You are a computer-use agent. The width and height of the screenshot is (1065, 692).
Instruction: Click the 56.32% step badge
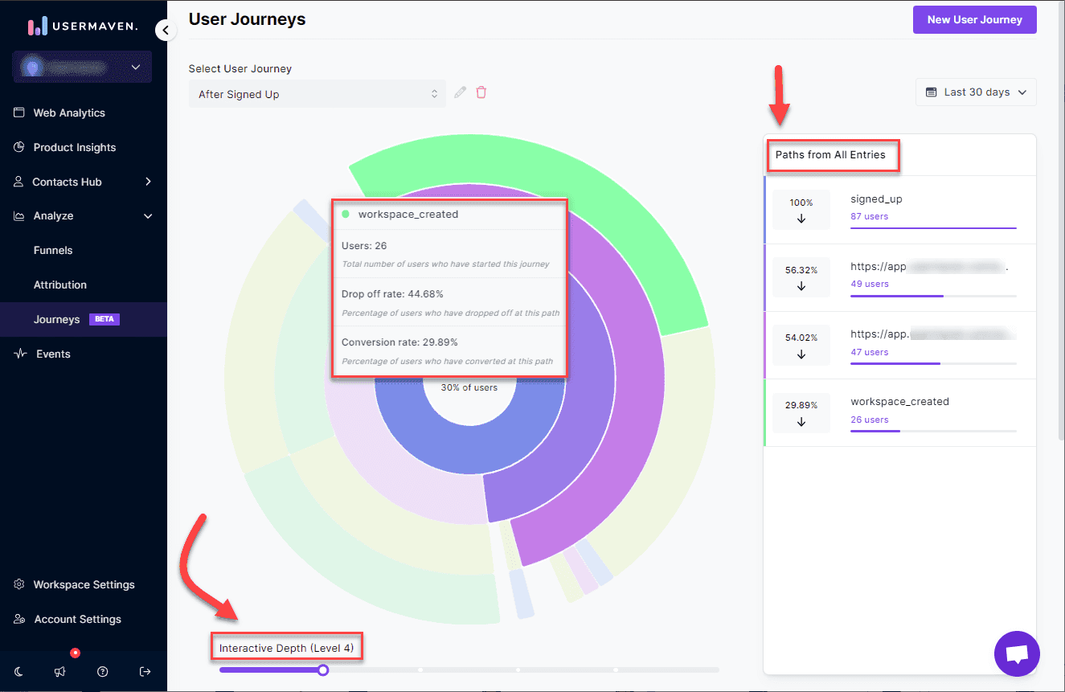point(801,278)
